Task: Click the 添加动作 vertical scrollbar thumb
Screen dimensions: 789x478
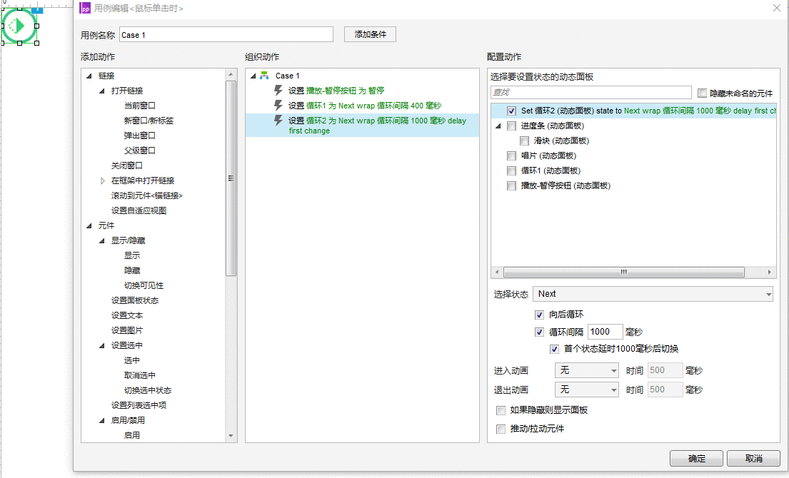Action: (x=231, y=178)
